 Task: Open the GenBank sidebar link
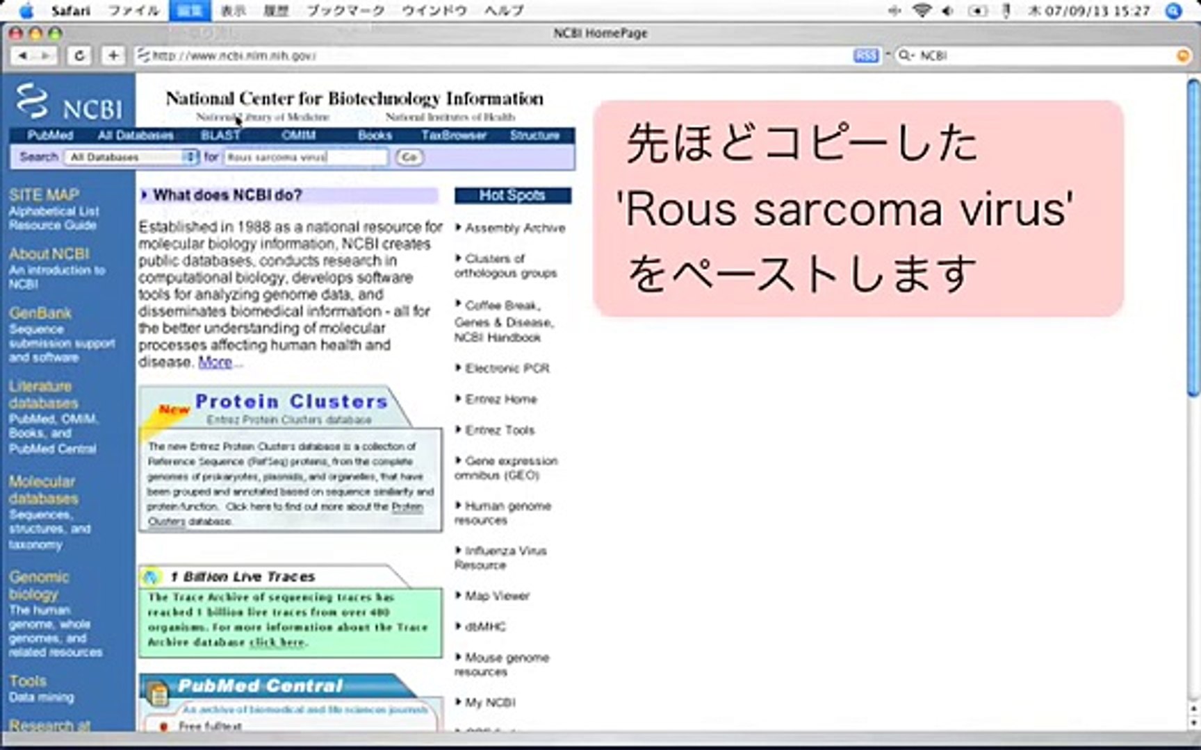40,313
